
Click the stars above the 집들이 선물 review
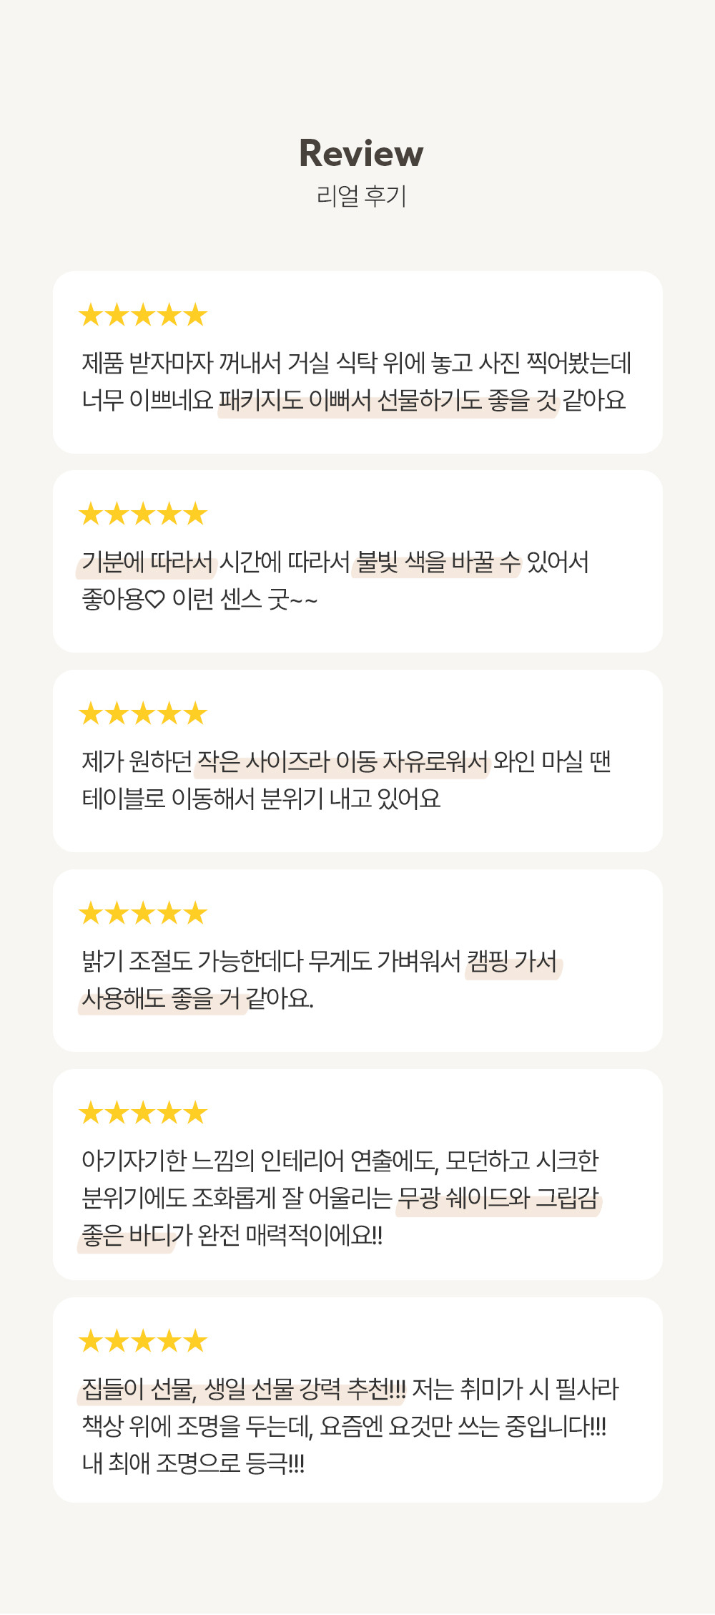click(x=143, y=1341)
